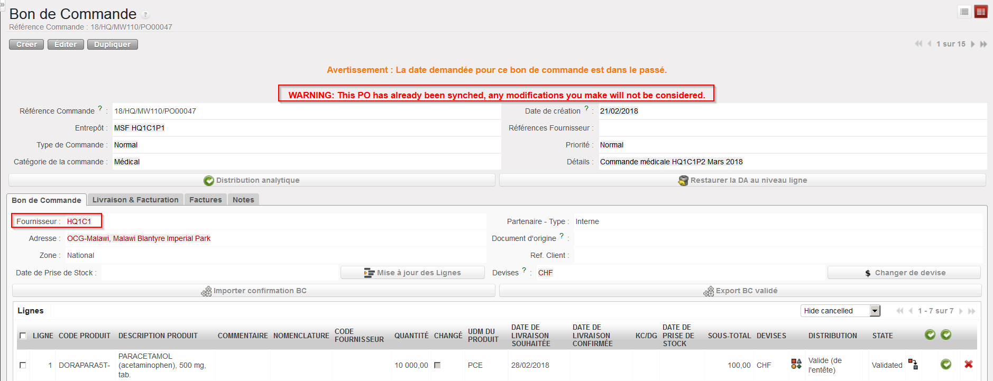This screenshot has width=993, height=381.
Task: Sort lines by SOUS-TOTAL column header
Action: pyautogui.click(x=729, y=336)
